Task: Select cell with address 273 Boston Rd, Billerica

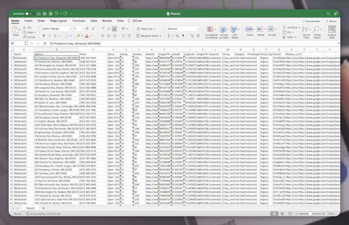Action: (56, 61)
